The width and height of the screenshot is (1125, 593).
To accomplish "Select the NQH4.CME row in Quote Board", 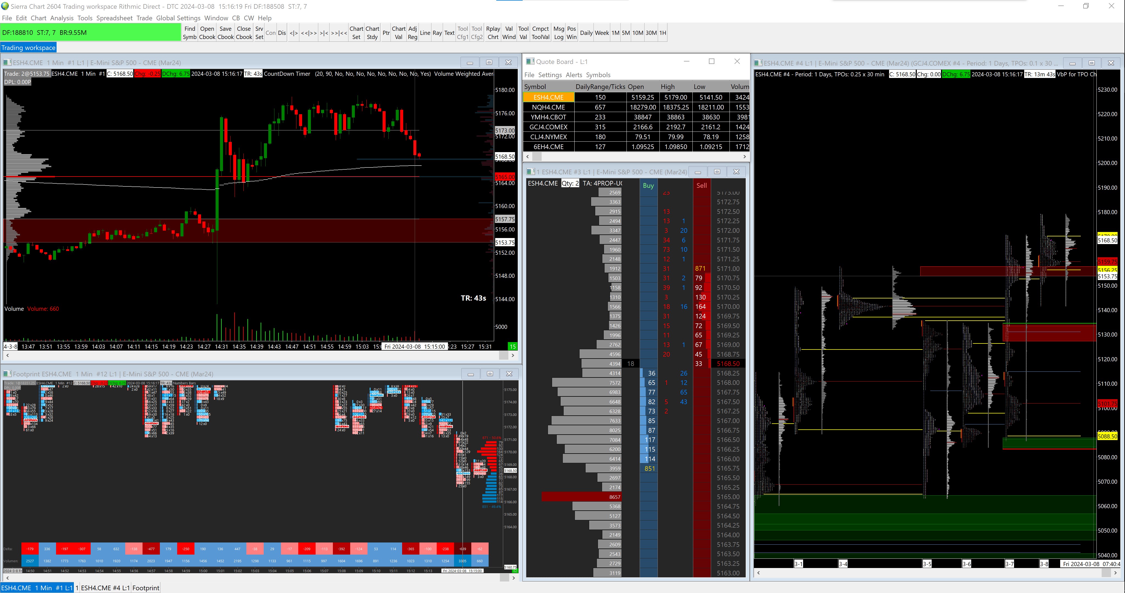I will click(x=548, y=107).
